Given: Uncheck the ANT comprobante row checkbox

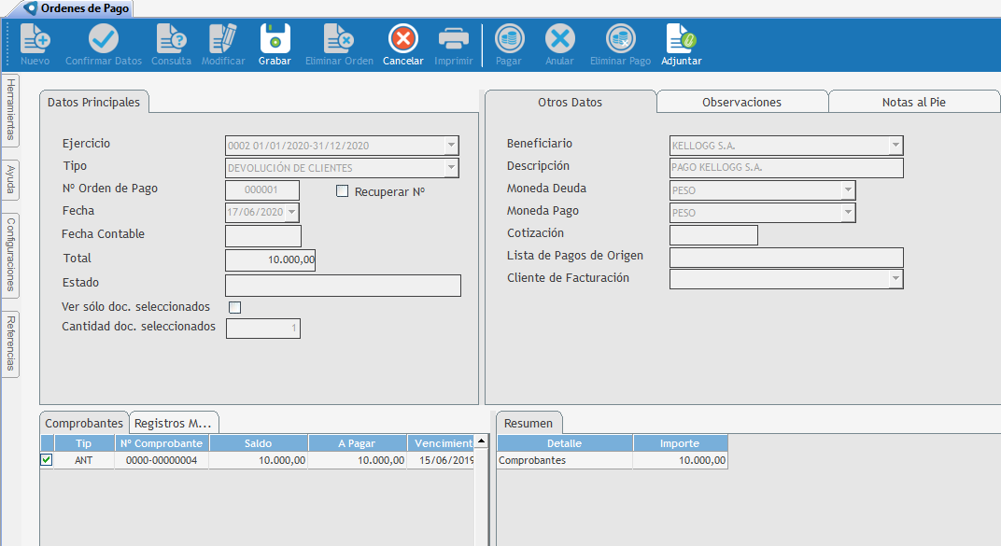Looking at the screenshot, I should click(47, 460).
